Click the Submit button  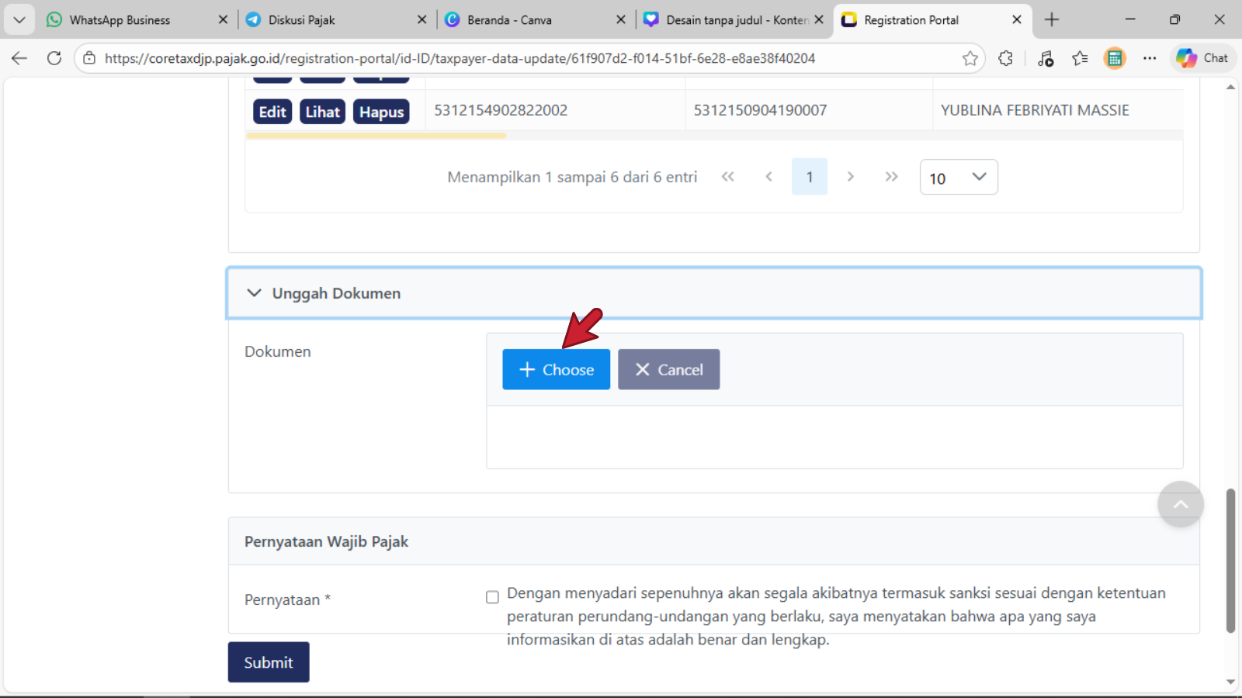(269, 662)
